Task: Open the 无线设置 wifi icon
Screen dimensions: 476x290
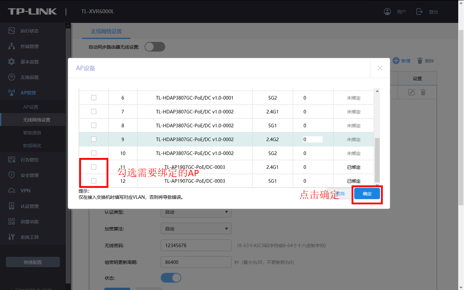Action: (12, 77)
